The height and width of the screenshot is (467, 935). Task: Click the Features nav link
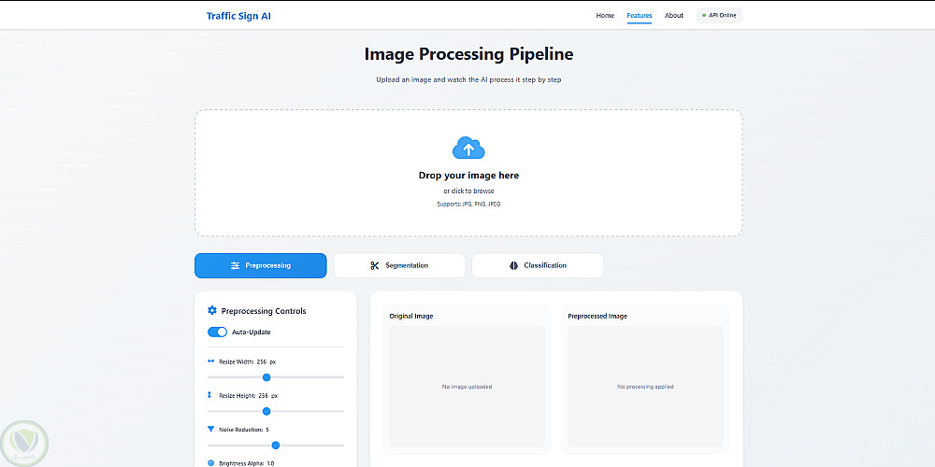[x=640, y=16]
